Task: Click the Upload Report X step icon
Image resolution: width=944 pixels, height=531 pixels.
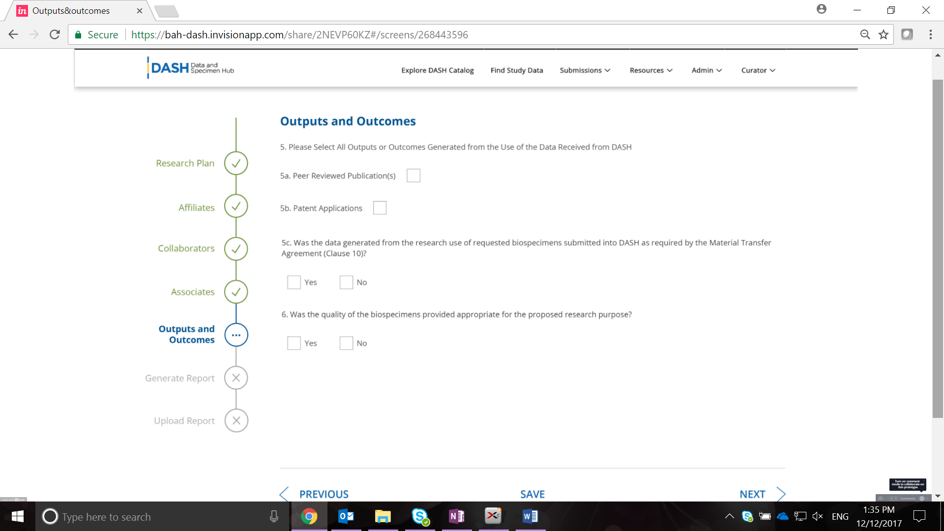Action: coord(236,421)
